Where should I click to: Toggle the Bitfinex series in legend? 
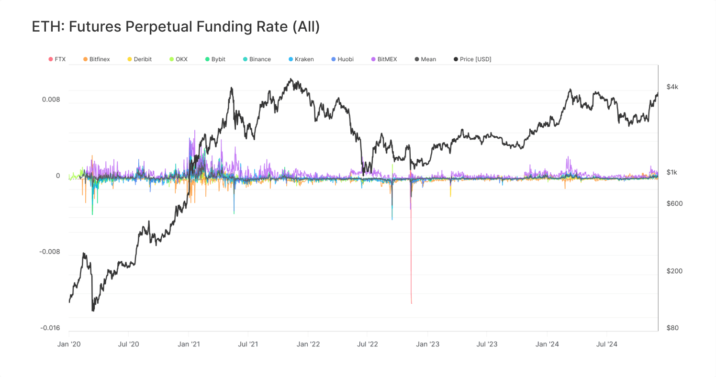click(x=96, y=59)
